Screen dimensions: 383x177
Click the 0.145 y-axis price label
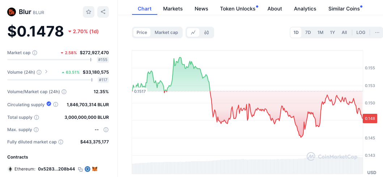pyautogui.click(x=370, y=138)
